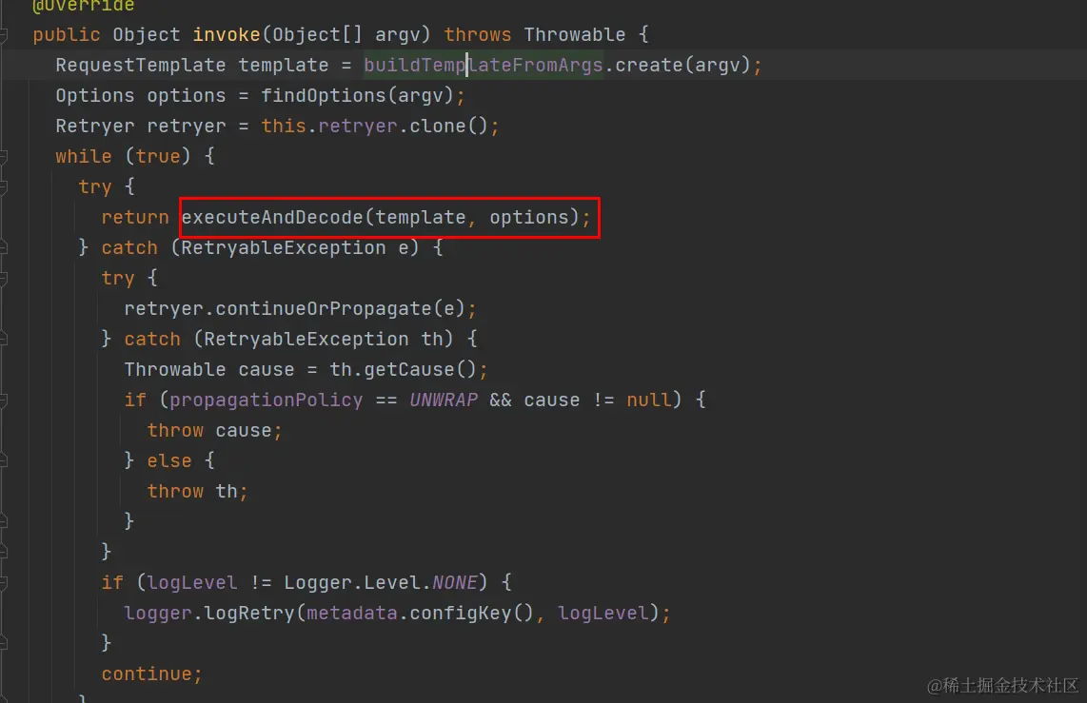Click the continue keyword
Image resolution: width=1087 pixels, height=703 pixels.
point(147,674)
